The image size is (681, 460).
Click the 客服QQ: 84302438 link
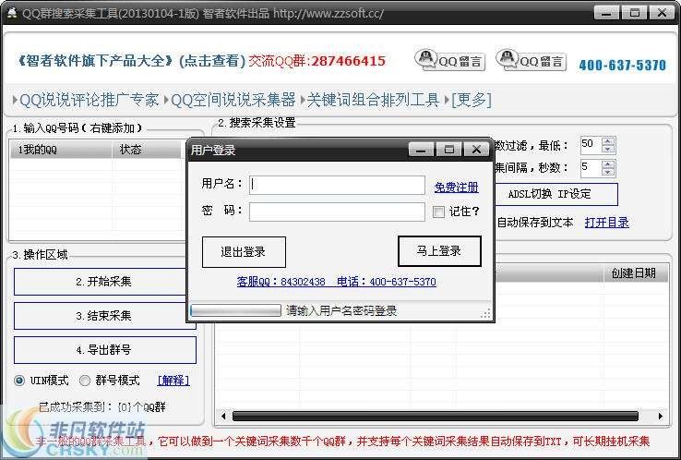pyautogui.click(x=281, y=282)
